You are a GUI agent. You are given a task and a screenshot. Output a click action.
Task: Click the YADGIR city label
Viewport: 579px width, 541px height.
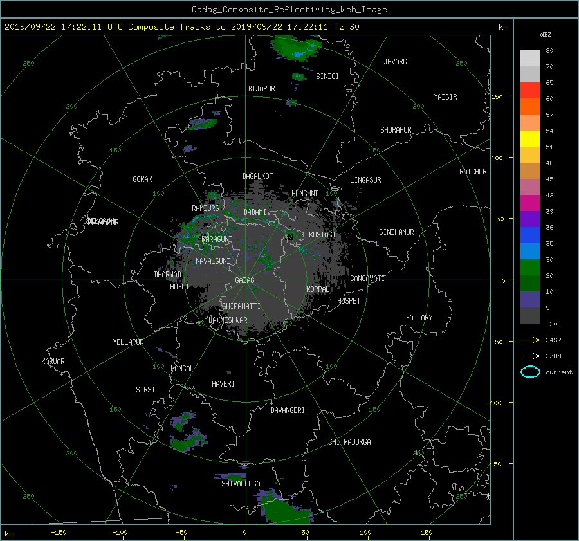click(x=445, y=97)
